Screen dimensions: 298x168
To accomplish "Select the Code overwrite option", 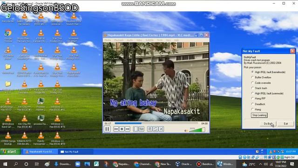I will (x=261, y=83).
